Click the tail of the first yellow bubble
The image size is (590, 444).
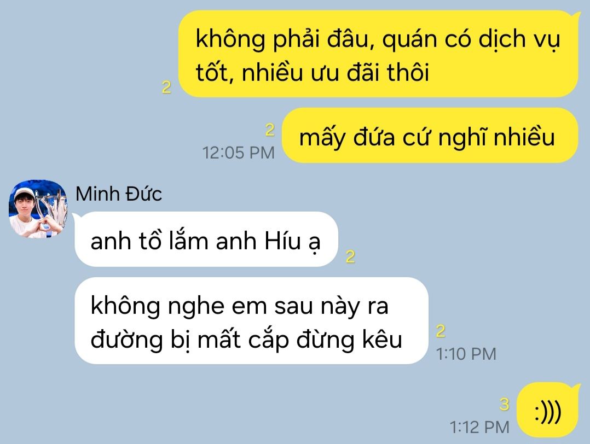pos(576,16)
